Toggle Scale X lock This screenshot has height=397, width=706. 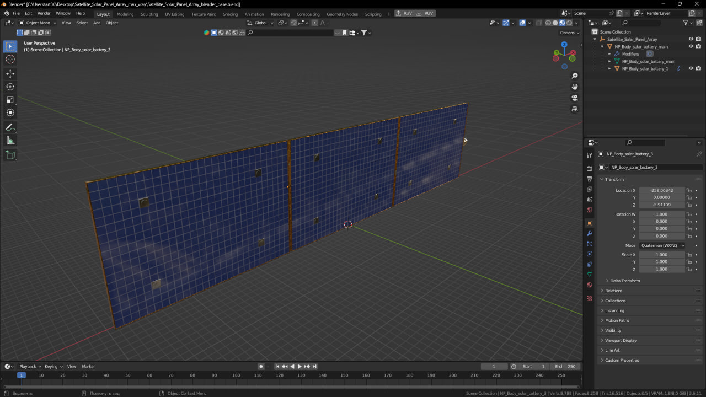click(x=689, y=255)
